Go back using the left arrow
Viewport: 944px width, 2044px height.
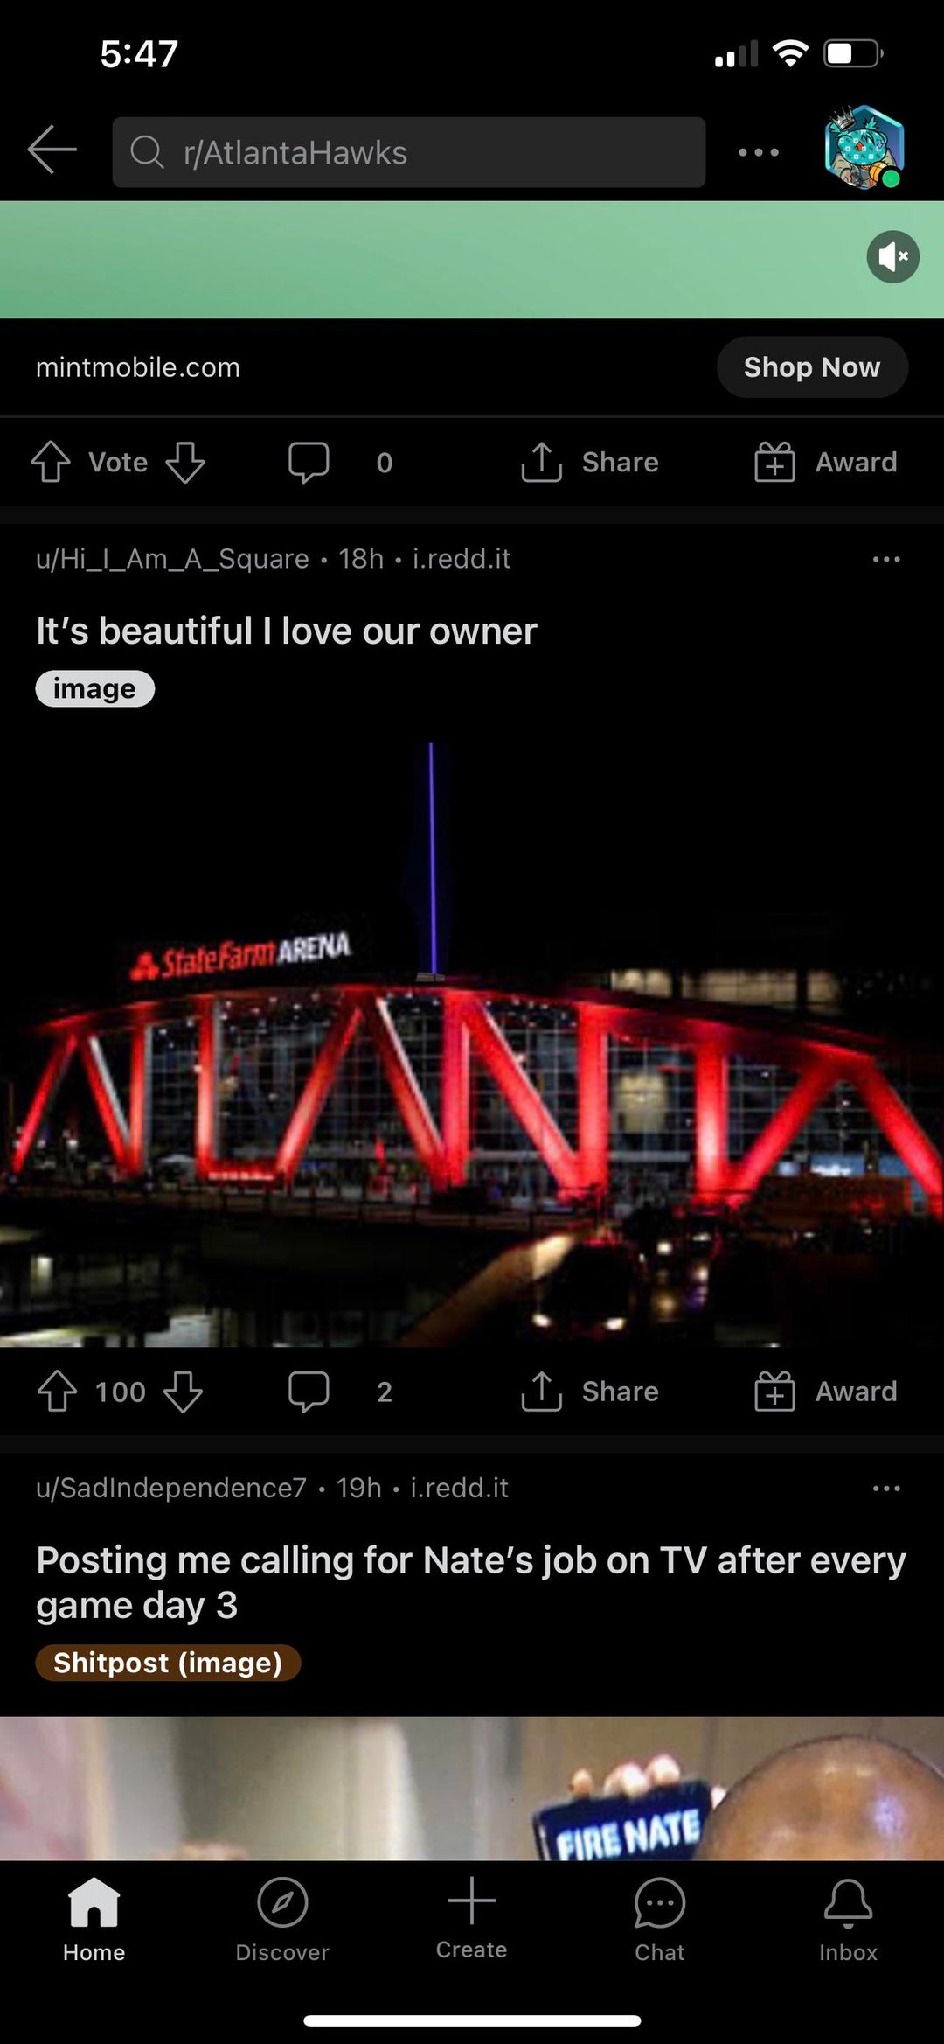tap(52, 150)
